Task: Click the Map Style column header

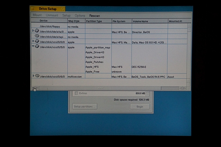Action: click(76, 21)
